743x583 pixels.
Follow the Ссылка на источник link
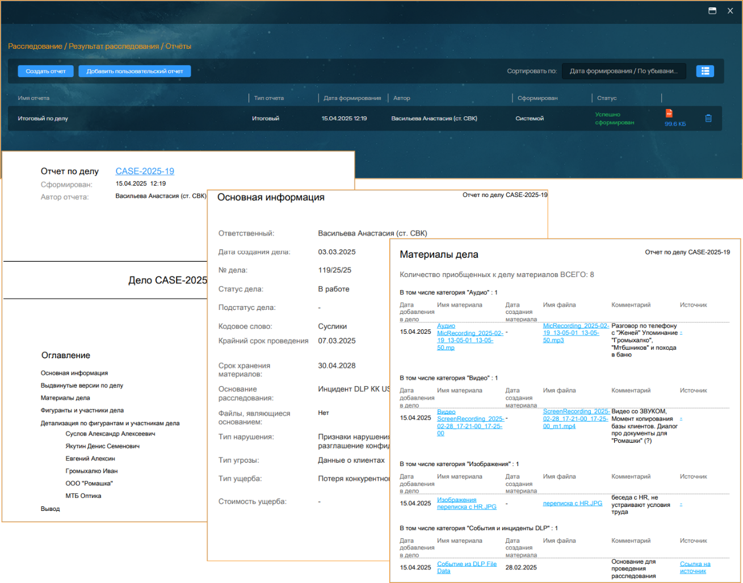coord(695,568)
